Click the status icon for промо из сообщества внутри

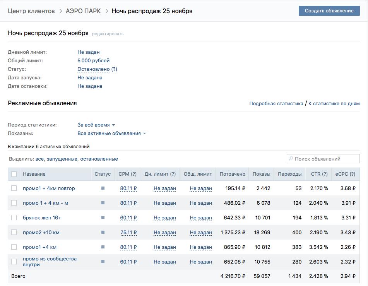[x=103, y=262]
